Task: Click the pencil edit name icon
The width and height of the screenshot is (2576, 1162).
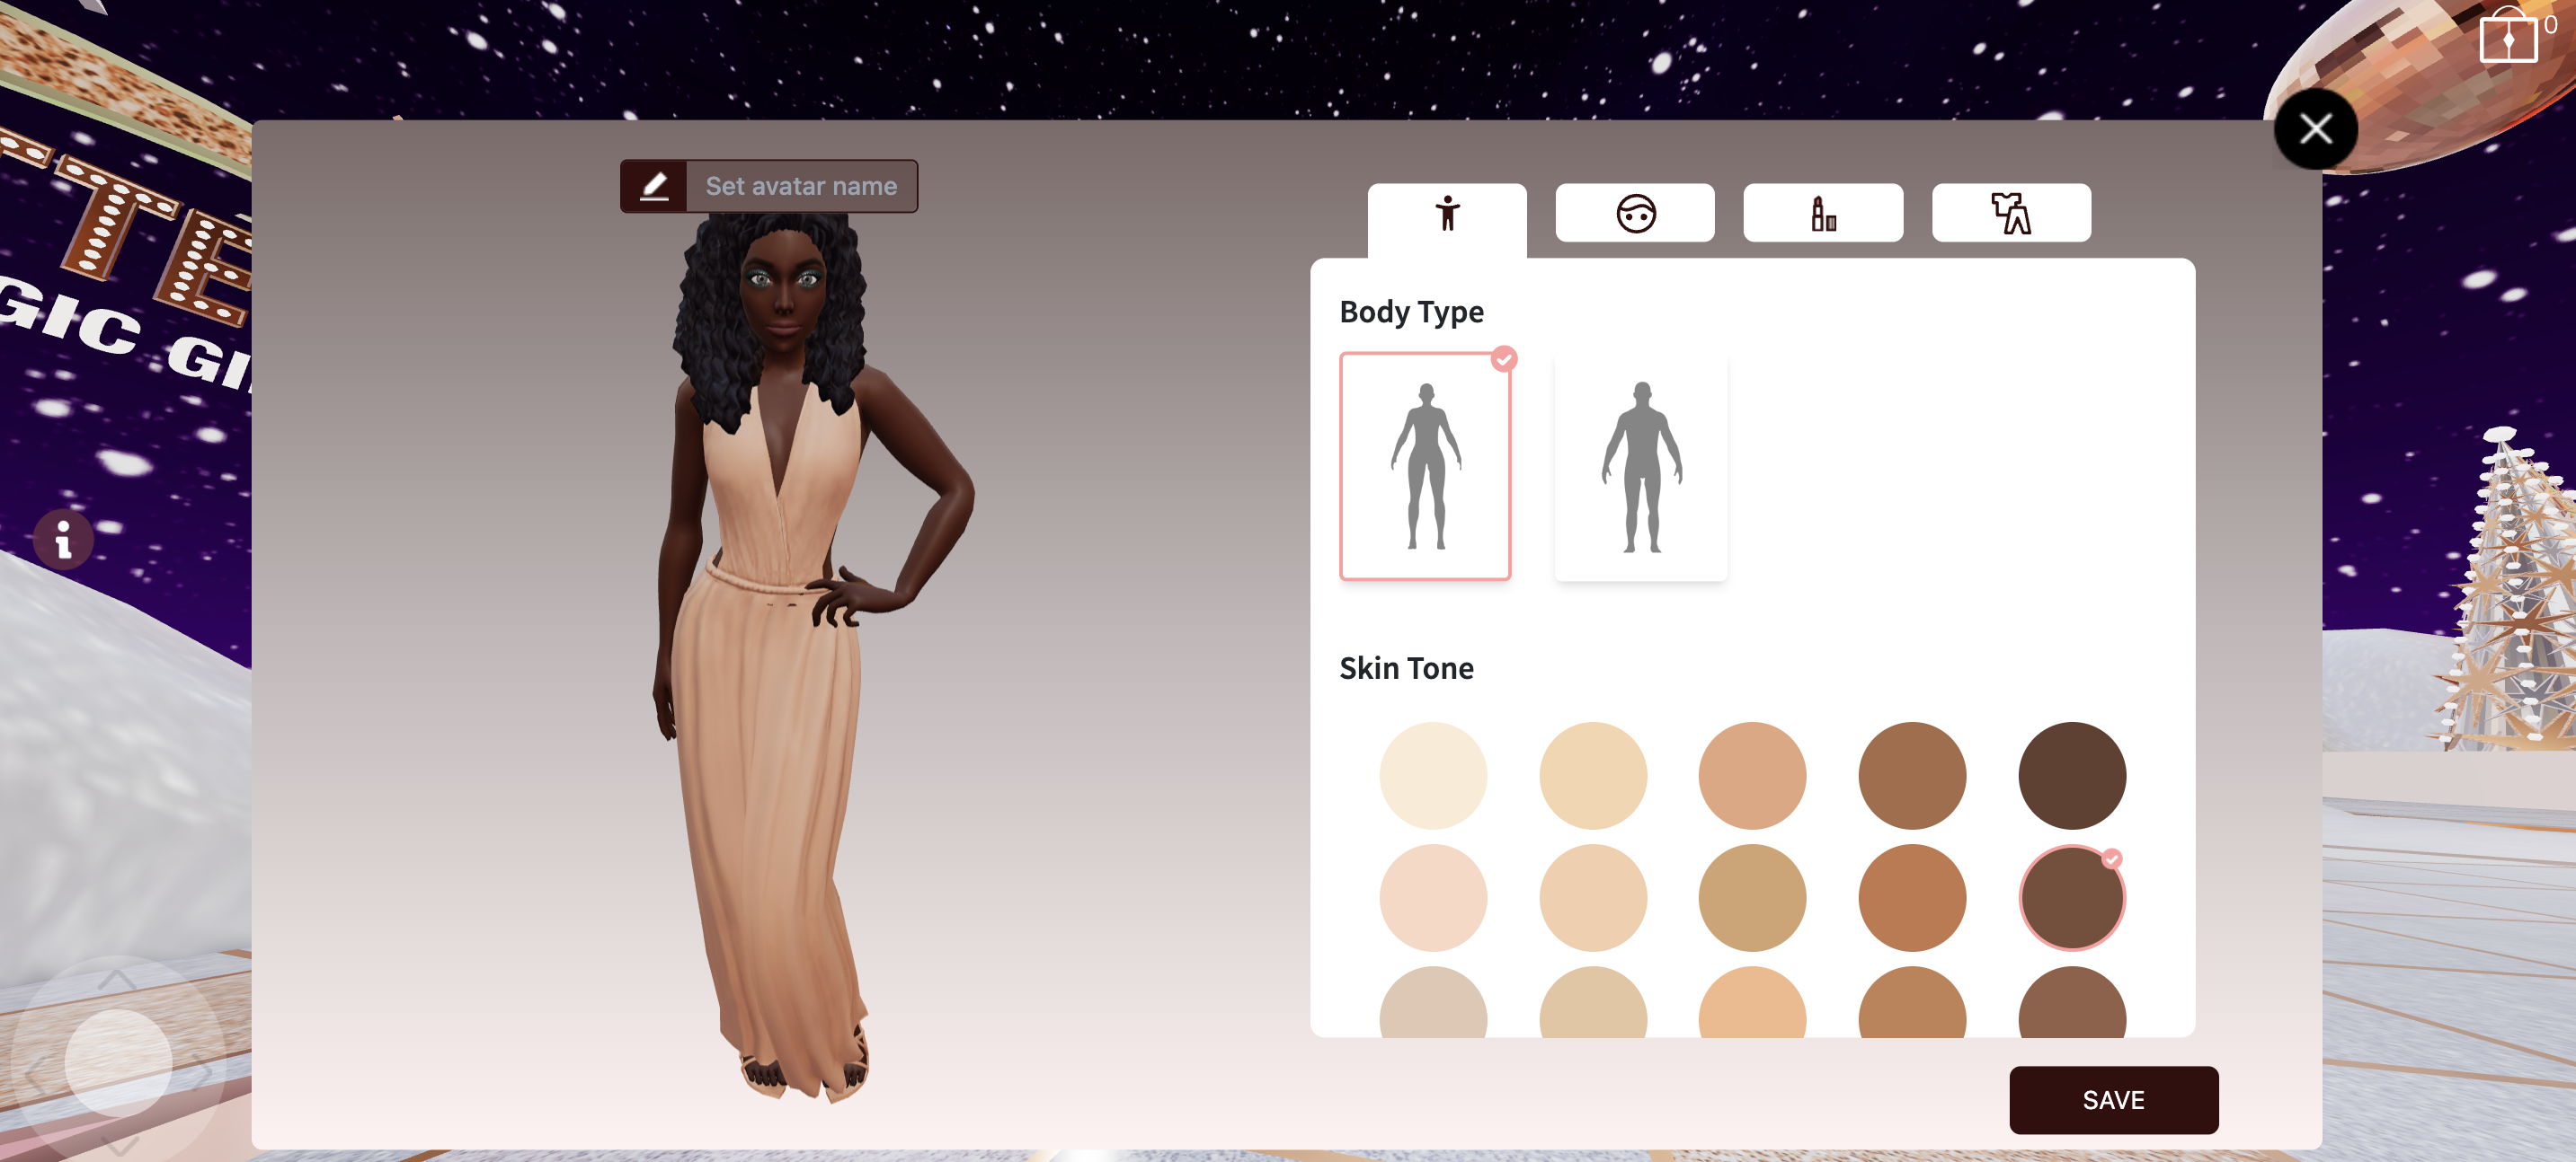Action: (654, 186)
